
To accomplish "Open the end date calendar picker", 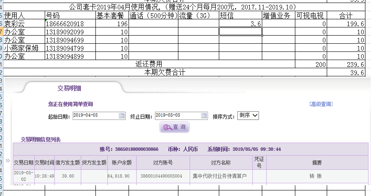I will click(x=205, y=116).
